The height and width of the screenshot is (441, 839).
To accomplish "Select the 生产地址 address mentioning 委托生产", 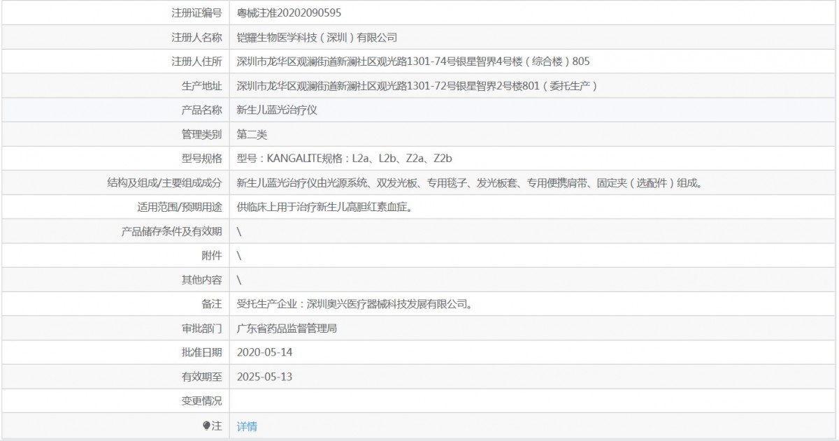I will click(x=417, y=86).
